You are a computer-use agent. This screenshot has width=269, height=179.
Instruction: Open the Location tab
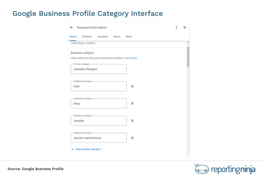coord(103,37)
